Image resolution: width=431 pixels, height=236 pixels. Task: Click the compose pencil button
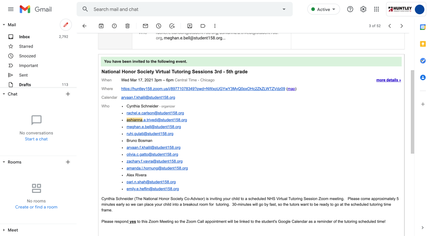click(66, 25)
